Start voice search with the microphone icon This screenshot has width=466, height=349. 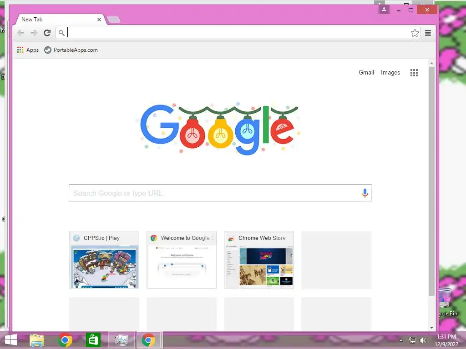click(365, 193)
